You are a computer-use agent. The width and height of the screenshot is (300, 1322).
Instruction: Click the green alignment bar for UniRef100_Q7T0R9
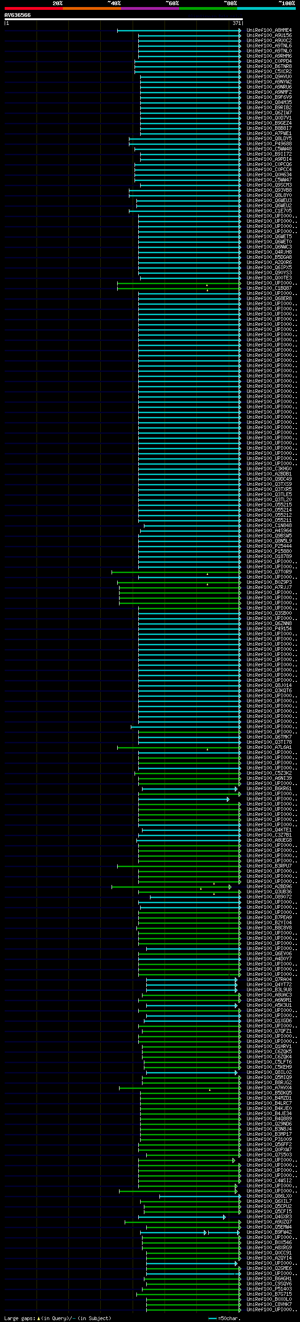coord(176,572)
